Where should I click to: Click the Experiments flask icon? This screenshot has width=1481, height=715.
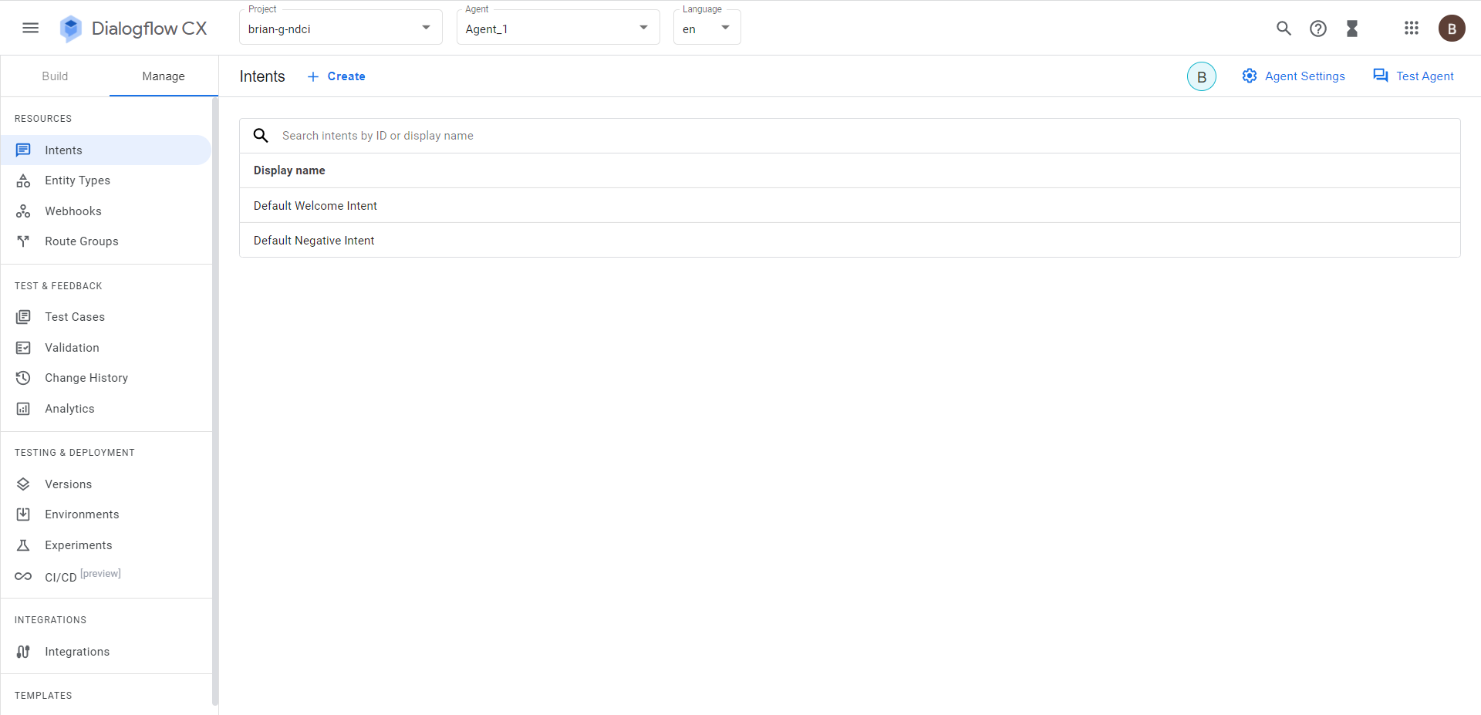click(x=23, y=545)
